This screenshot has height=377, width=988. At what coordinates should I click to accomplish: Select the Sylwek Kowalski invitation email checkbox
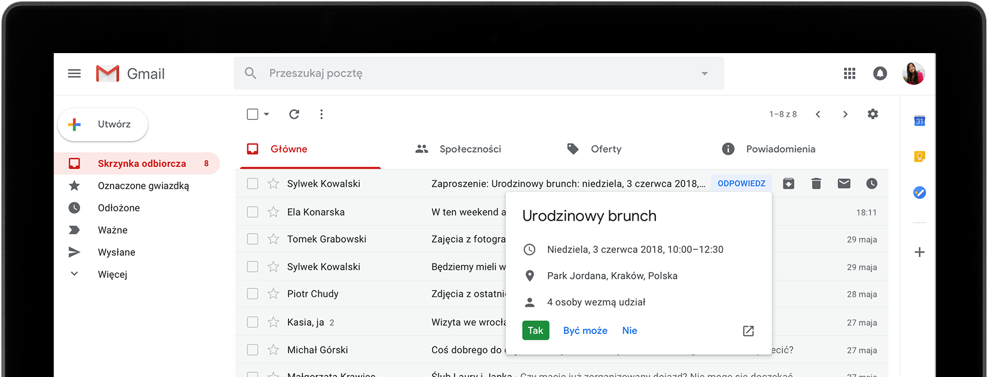253,184
